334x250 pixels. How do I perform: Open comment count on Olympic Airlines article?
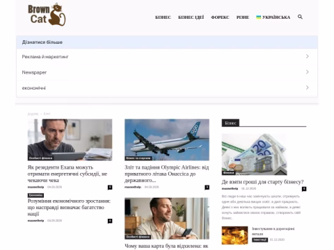[207, 187]
